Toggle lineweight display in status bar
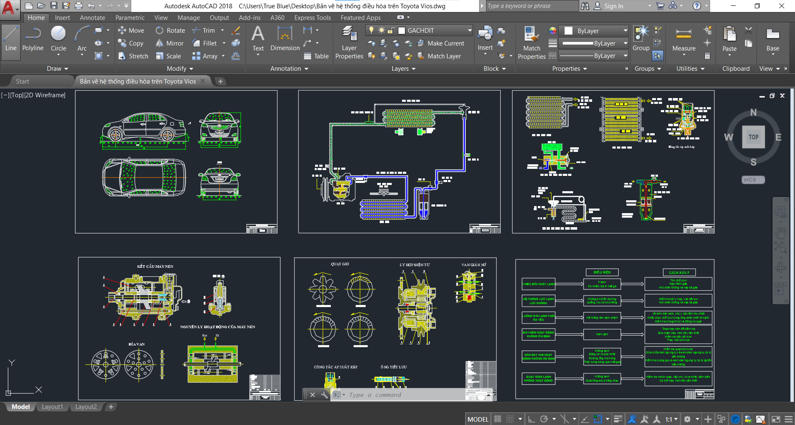This screenshot has height=425, width=795. [618, 419]
